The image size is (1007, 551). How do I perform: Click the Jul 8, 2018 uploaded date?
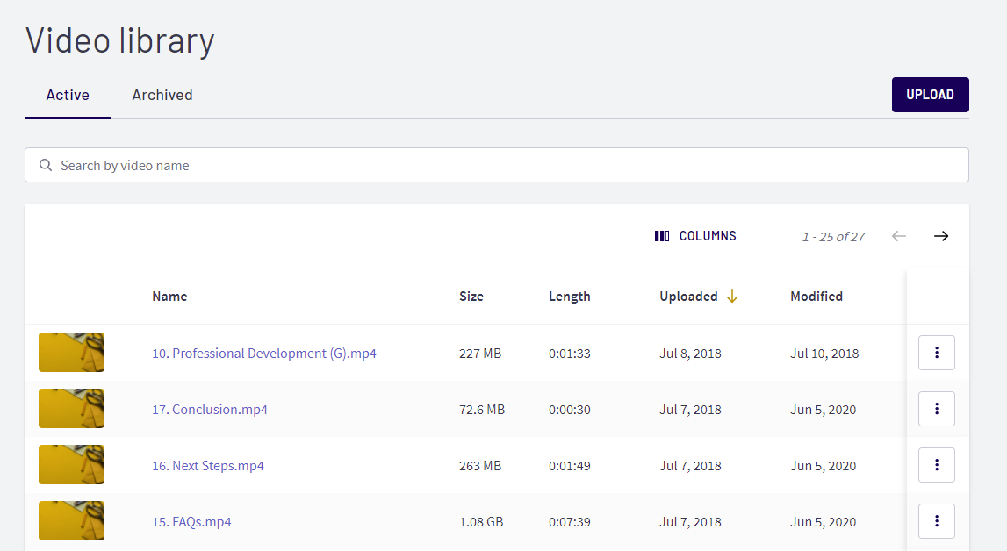point(690,354)
